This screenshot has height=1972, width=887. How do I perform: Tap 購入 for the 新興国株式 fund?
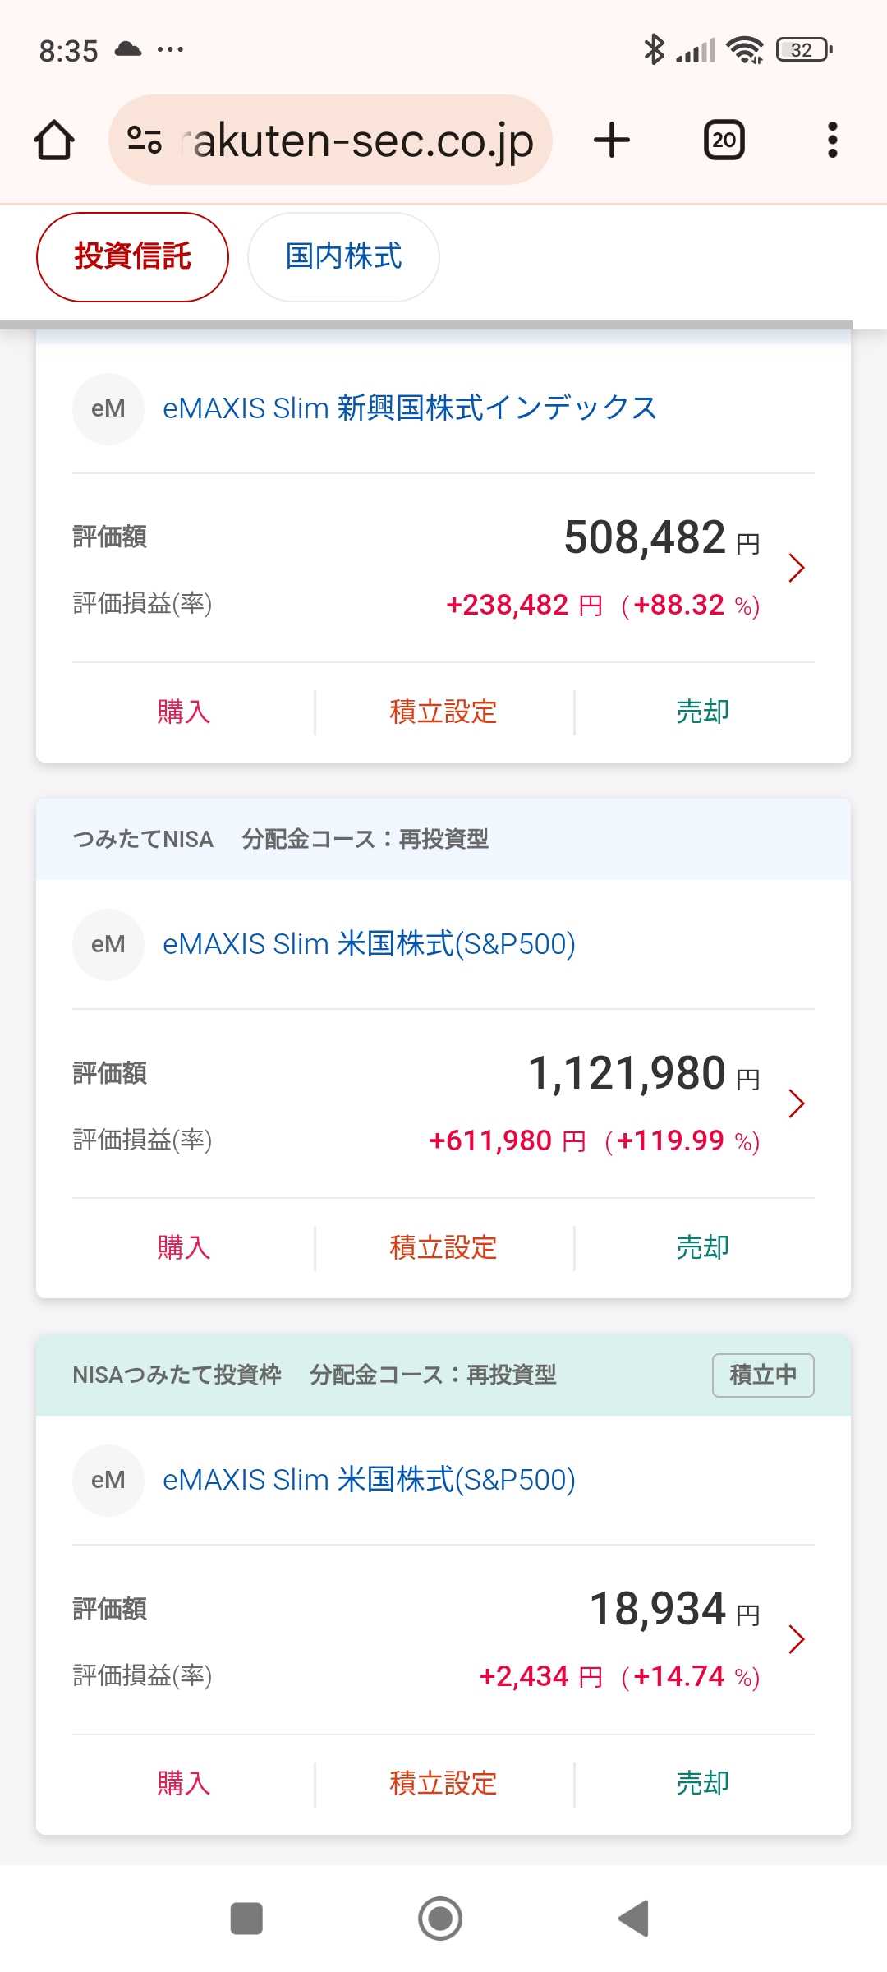point(183,712)
